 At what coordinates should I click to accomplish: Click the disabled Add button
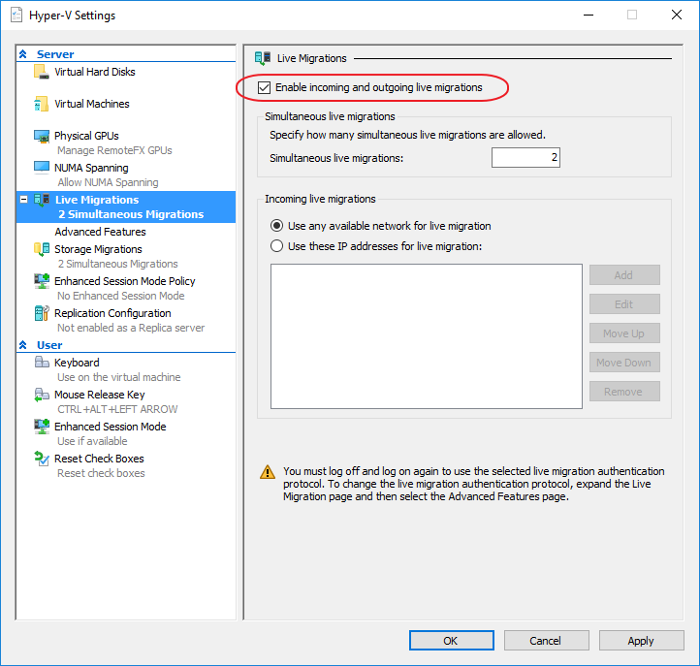(624, 275)
